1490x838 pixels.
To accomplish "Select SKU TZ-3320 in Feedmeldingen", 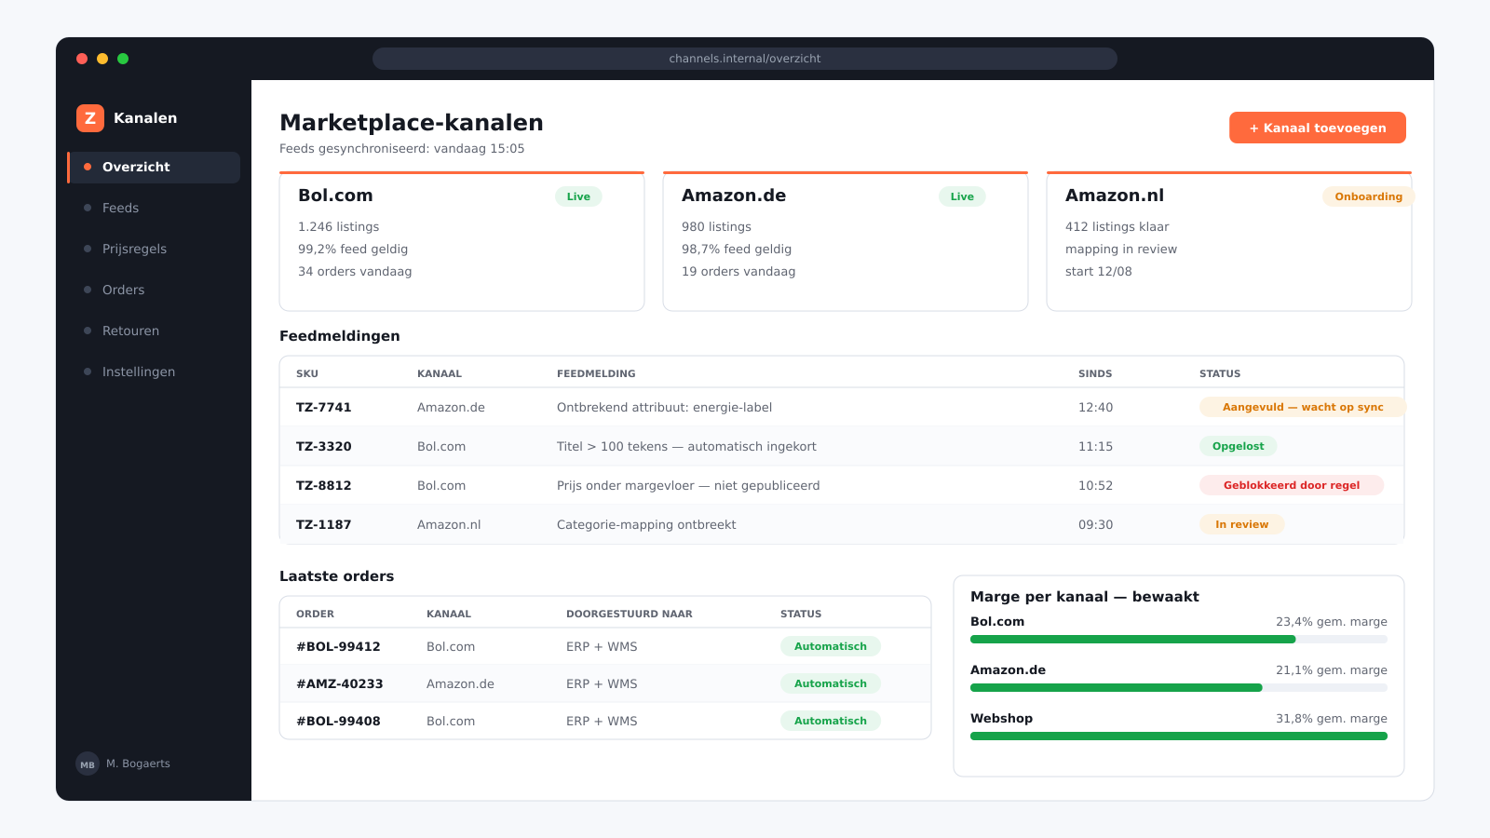I will tap(324, 447).
